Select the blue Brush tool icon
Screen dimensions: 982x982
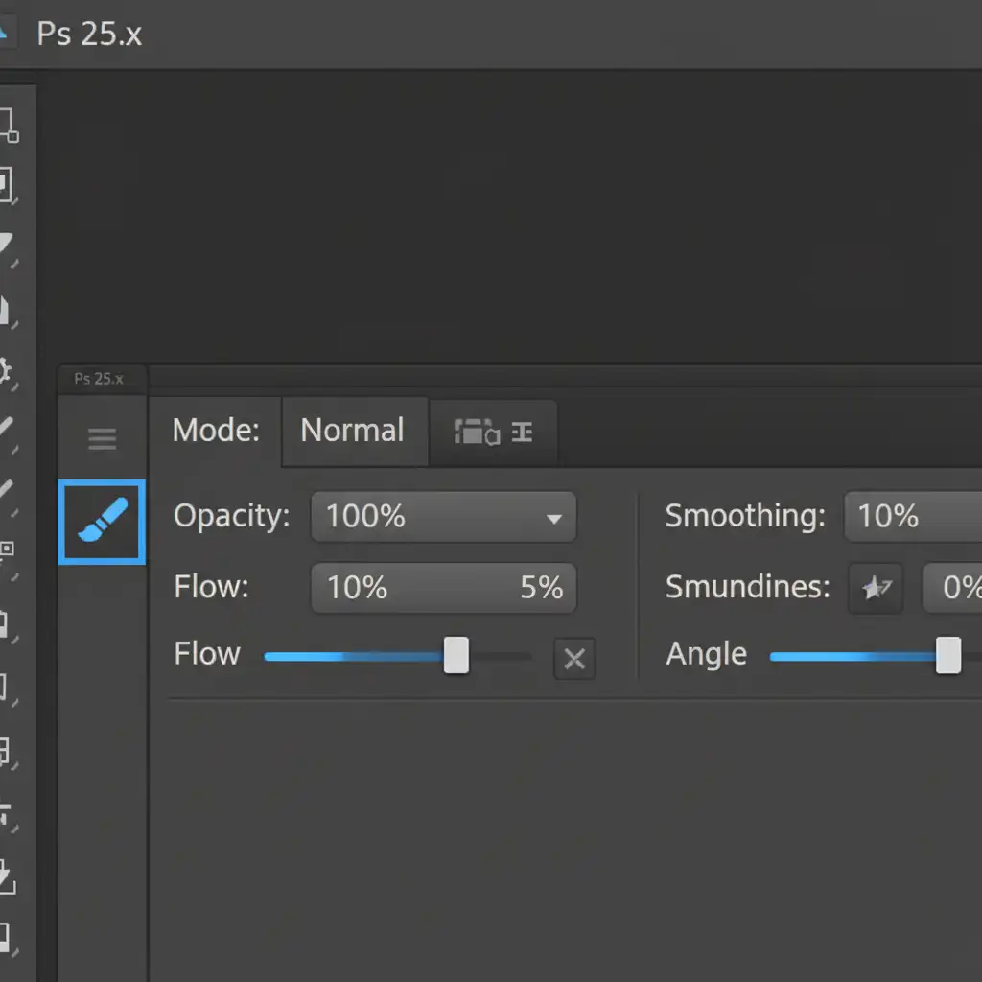(102, 522)
